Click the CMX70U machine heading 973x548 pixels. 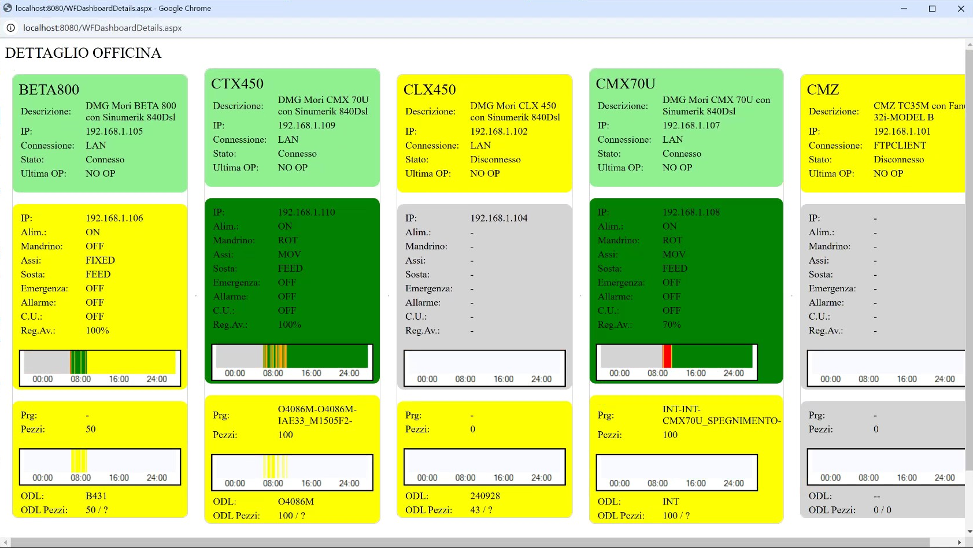point(626,84)
